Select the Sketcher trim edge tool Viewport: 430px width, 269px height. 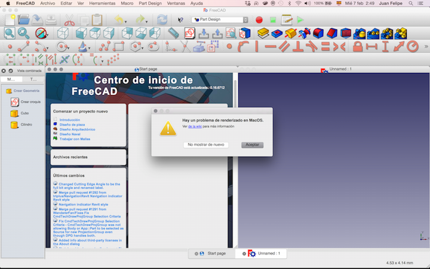[x=185, y=47]
